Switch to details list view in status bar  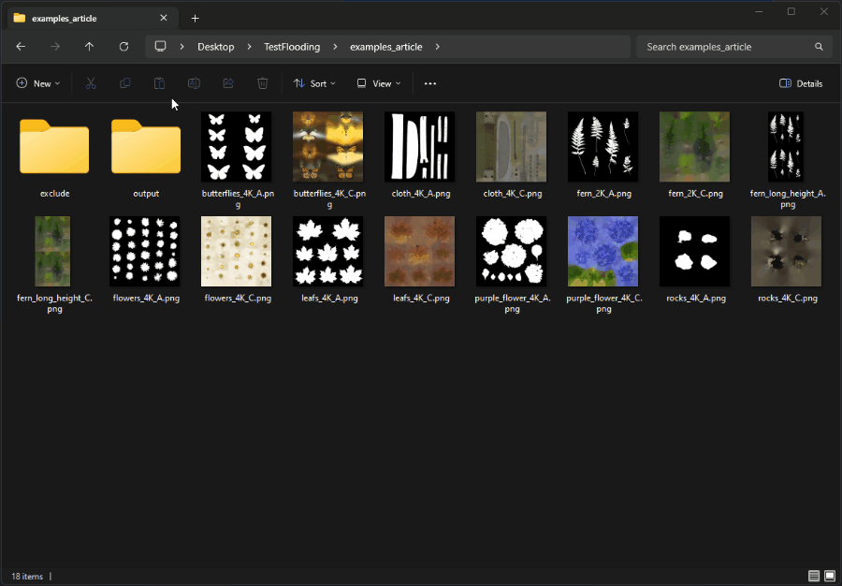coord(814,576)
